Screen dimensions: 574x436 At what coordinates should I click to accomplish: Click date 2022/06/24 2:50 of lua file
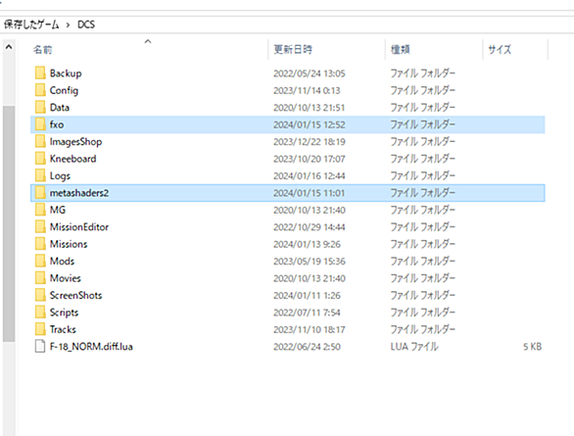(307, 346)
